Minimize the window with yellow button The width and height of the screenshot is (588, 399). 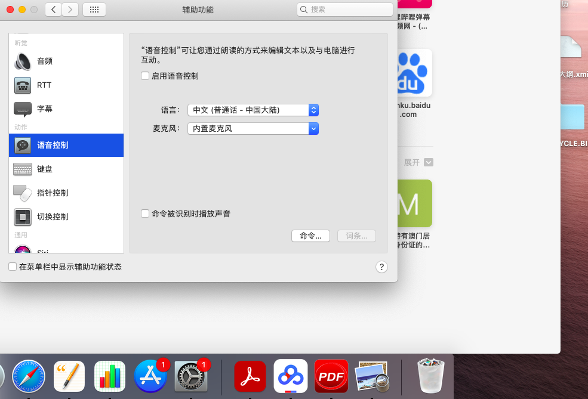pyautogui.click(x=22, y=10)
